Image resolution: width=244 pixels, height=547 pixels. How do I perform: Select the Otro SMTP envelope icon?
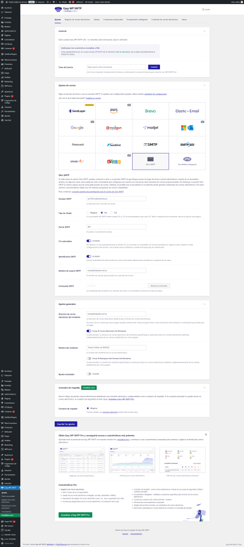click(150, 160)
